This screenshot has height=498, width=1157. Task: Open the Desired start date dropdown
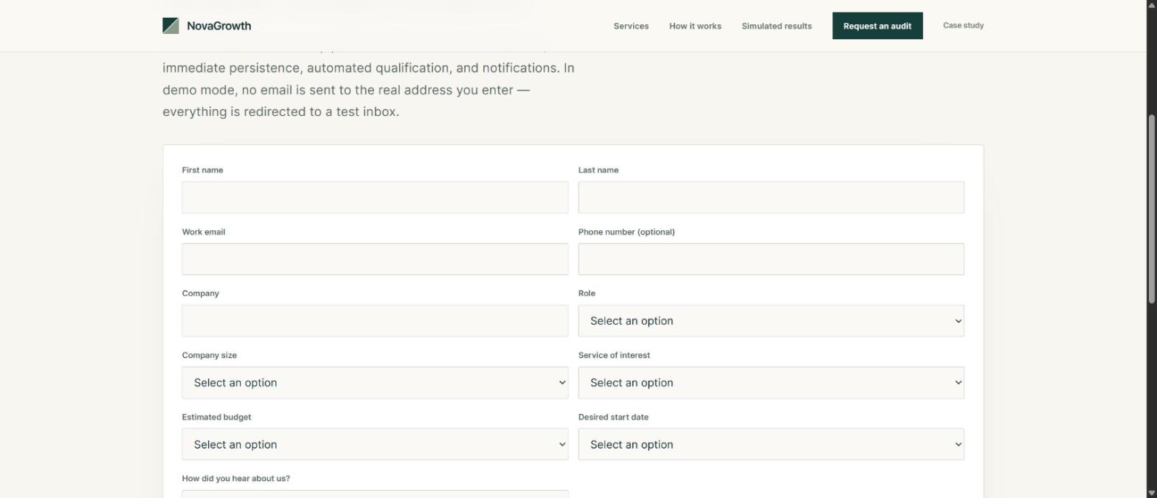[x=771, y=444]
